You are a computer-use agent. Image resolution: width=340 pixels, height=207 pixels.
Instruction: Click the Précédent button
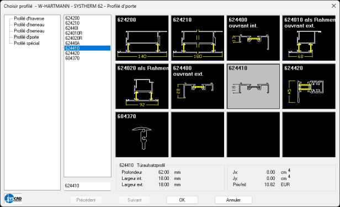point(86,200)
